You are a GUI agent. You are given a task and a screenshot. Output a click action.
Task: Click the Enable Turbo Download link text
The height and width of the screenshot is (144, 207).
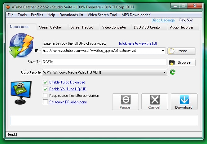pos(67,82)
